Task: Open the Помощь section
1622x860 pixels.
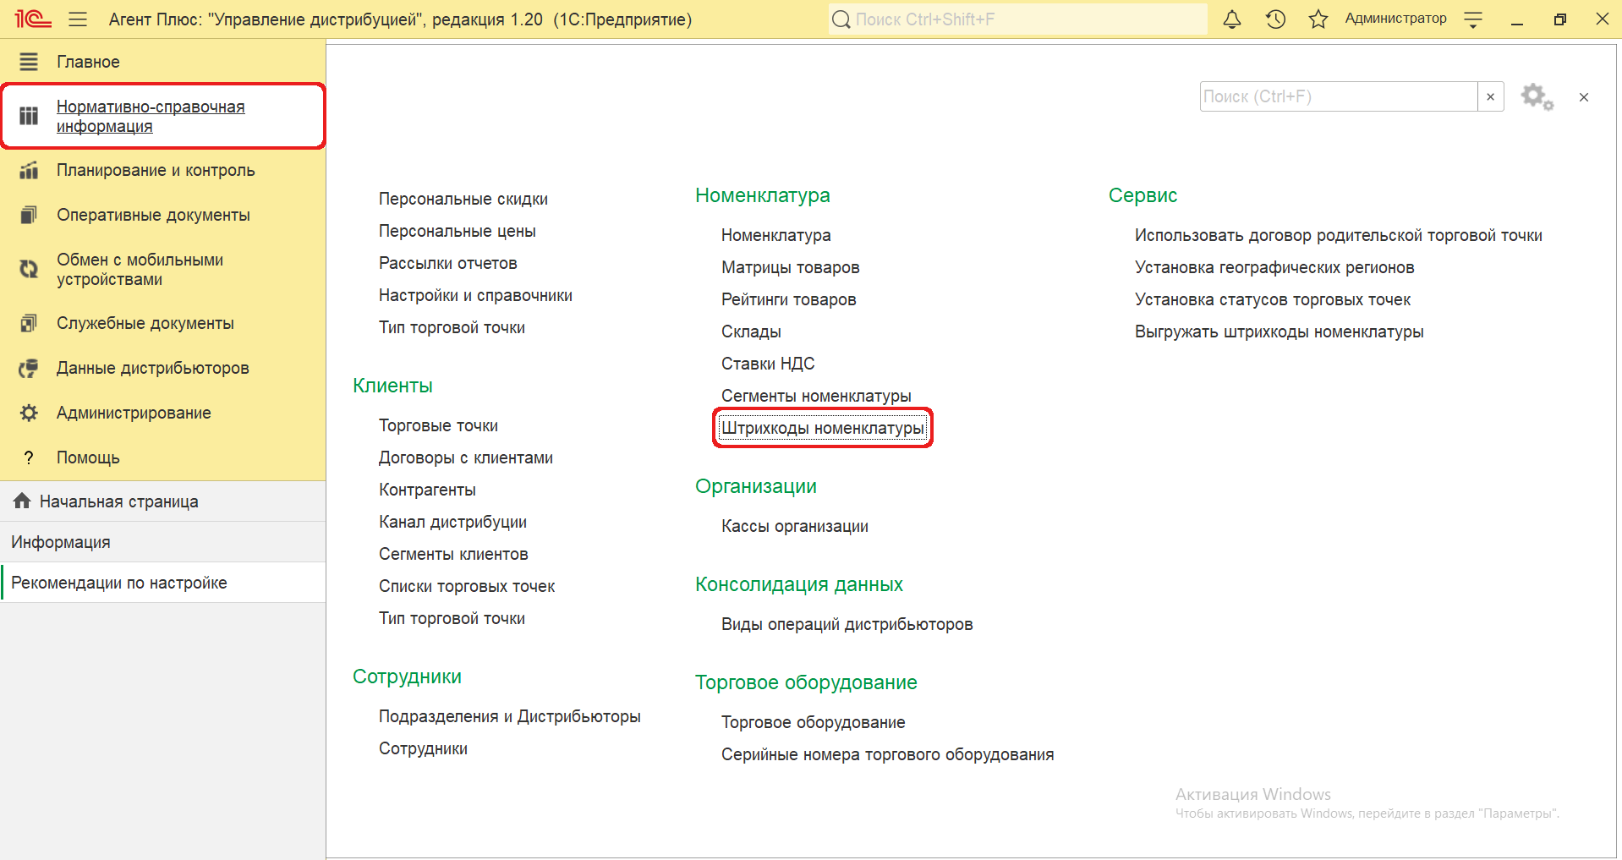Action: [88, 457]
